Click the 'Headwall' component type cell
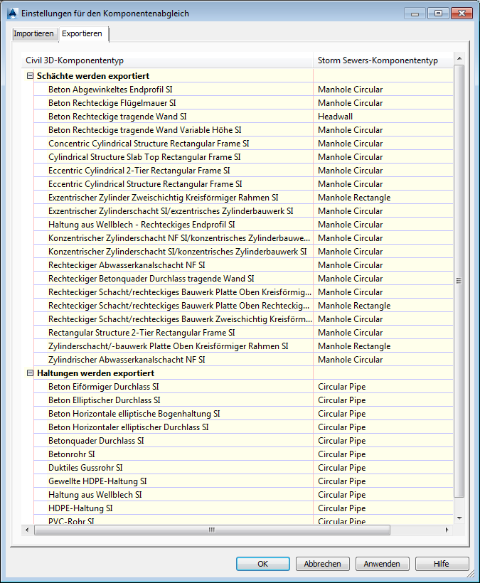Image resolution: width=480 pixels, height=583 pixels. 383,117
